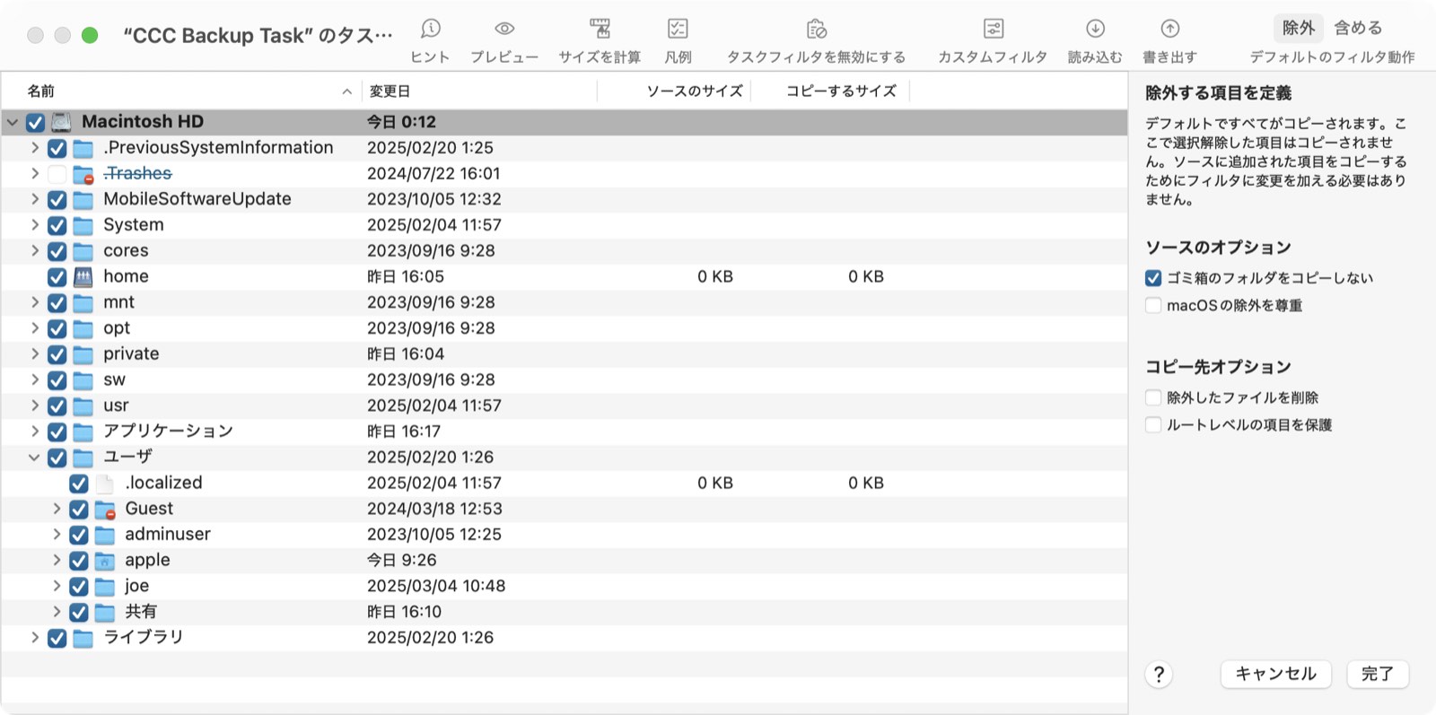Check the .Trashes row checkbox
This screenshot has width=1436, height=715.
(x=57, y=174)
